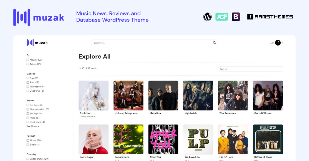The image size is (309, 161).
Task: Click the muzak logo in site header
Action: 37,43
